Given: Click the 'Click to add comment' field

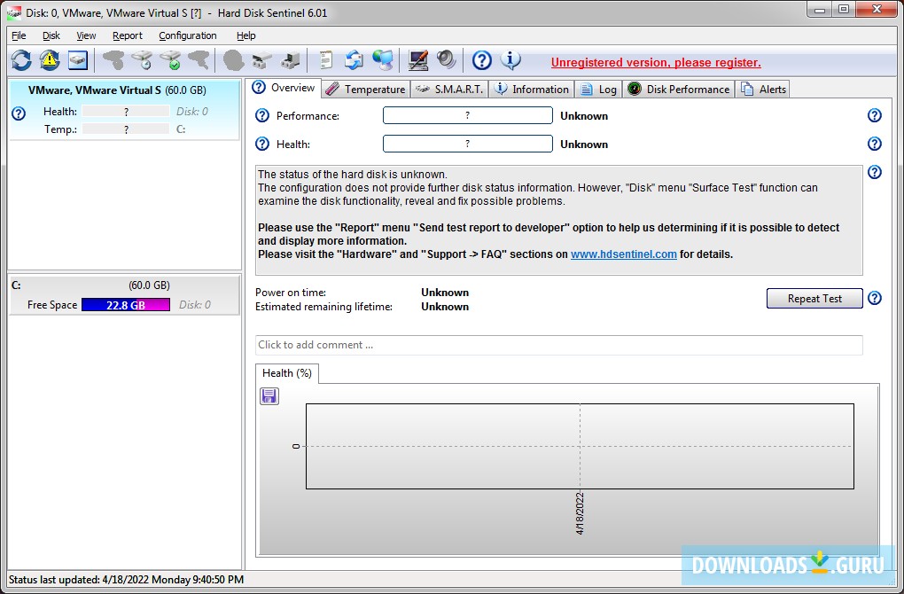Looking at the screenshot, I should (558, 345).
